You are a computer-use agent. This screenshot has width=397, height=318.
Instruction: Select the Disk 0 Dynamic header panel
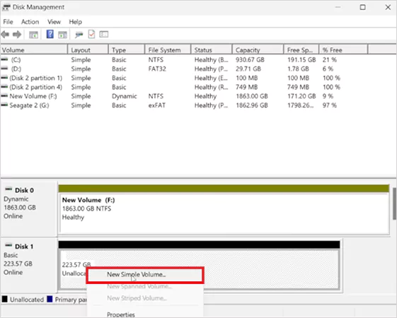click(28, 208)
